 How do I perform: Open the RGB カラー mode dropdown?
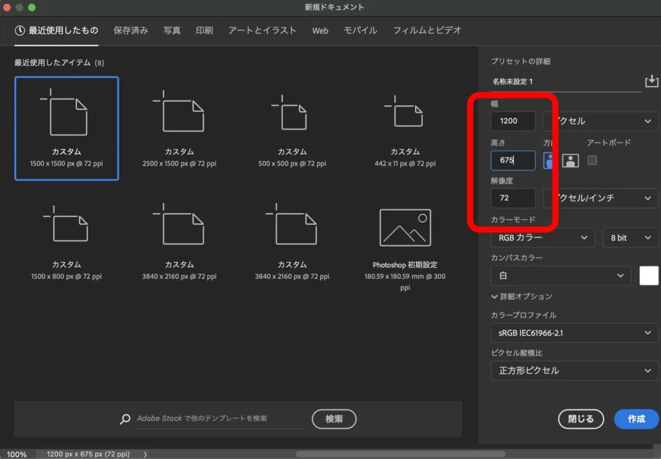542,238
